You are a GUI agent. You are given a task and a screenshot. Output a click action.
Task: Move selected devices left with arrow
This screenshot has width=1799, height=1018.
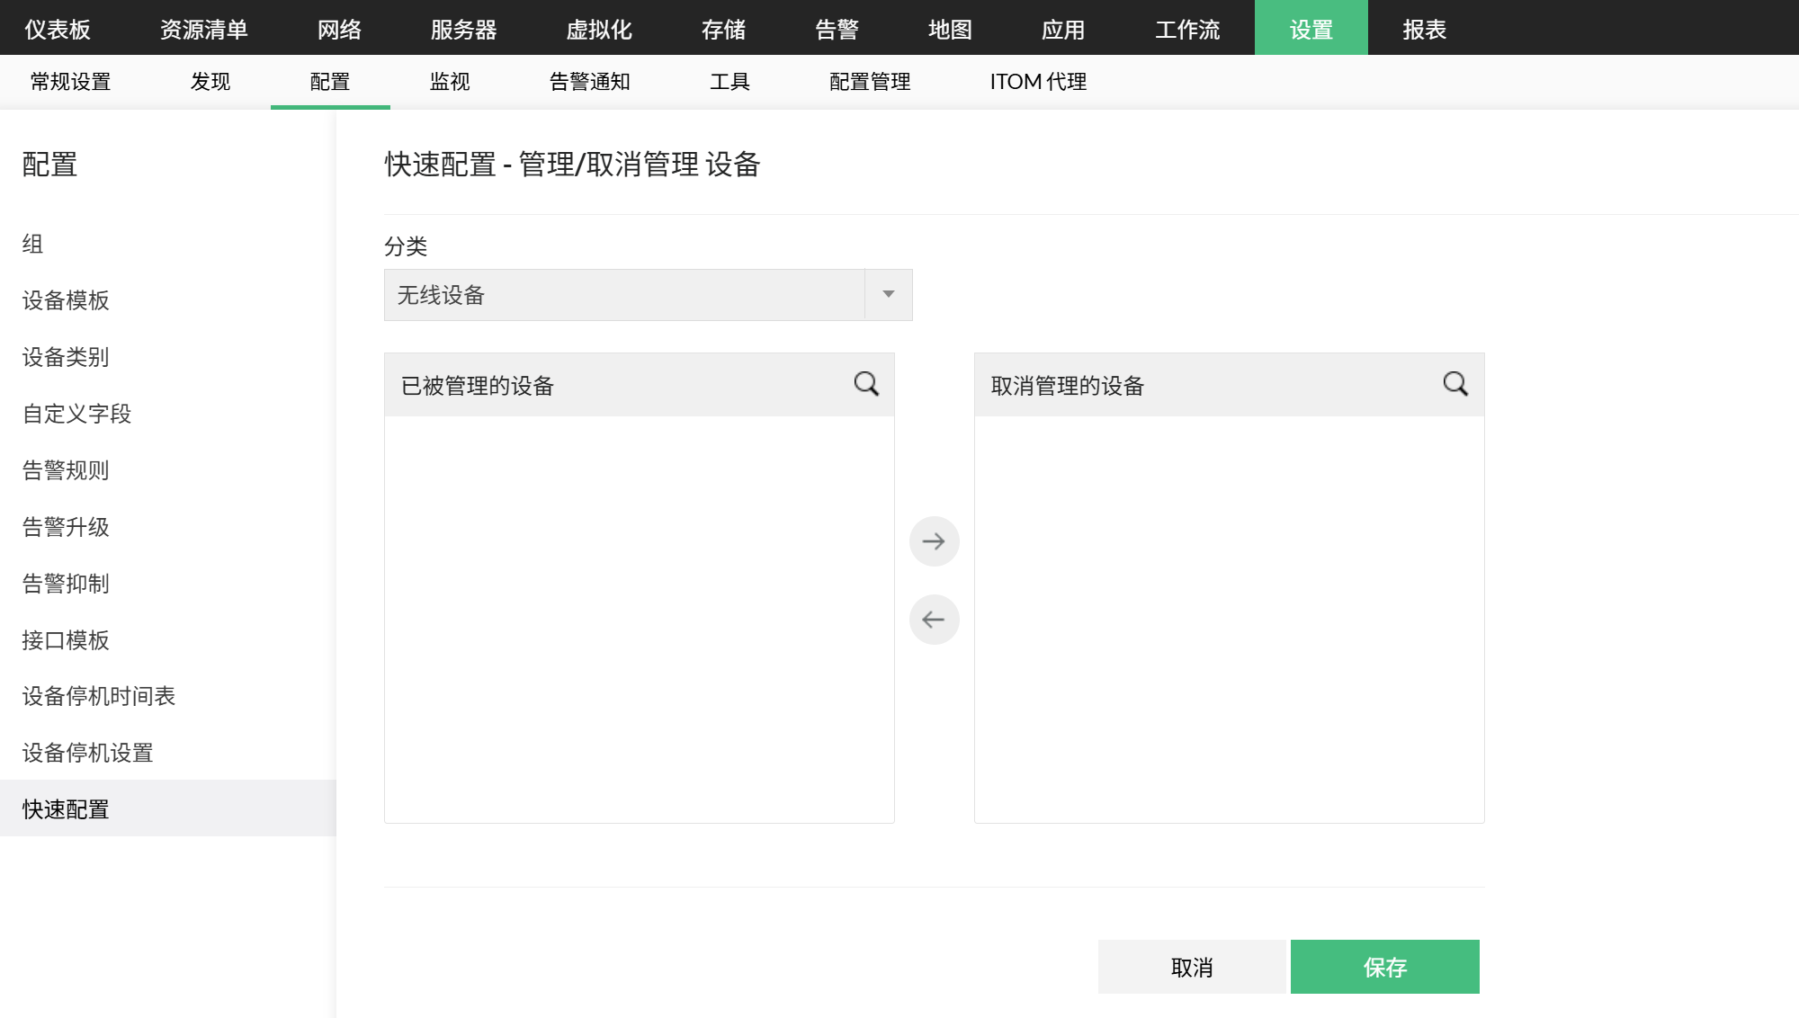pyautogui.click(x=934, y=620)
